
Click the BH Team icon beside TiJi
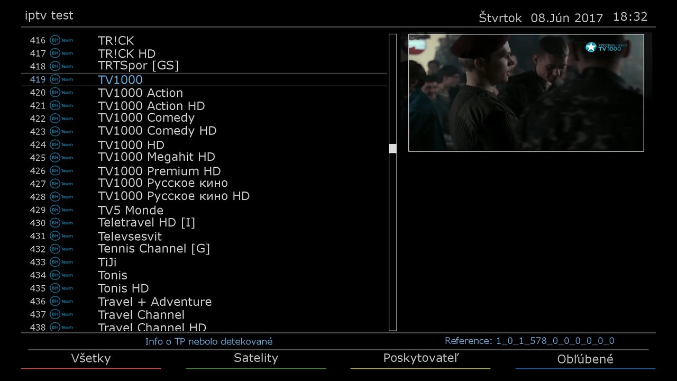click(x=61, y=262)
